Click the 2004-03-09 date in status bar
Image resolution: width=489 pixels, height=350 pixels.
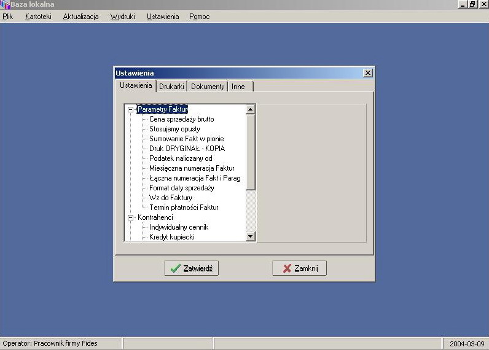point(467,344)
